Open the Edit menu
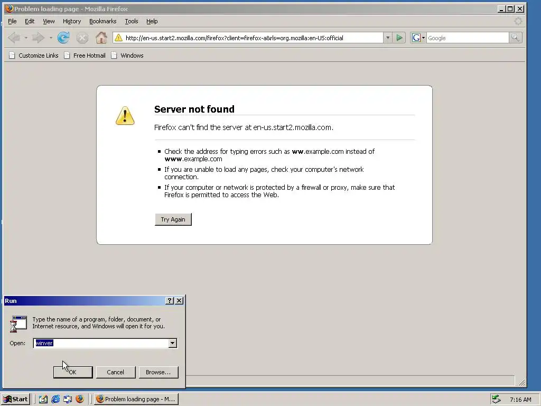This screenshot has height=406, width=541. 30,21
